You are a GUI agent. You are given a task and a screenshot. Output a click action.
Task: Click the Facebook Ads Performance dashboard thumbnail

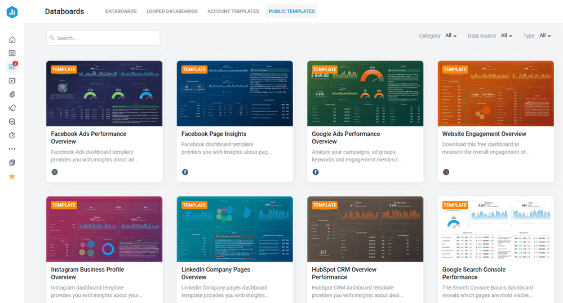[104, 94]
